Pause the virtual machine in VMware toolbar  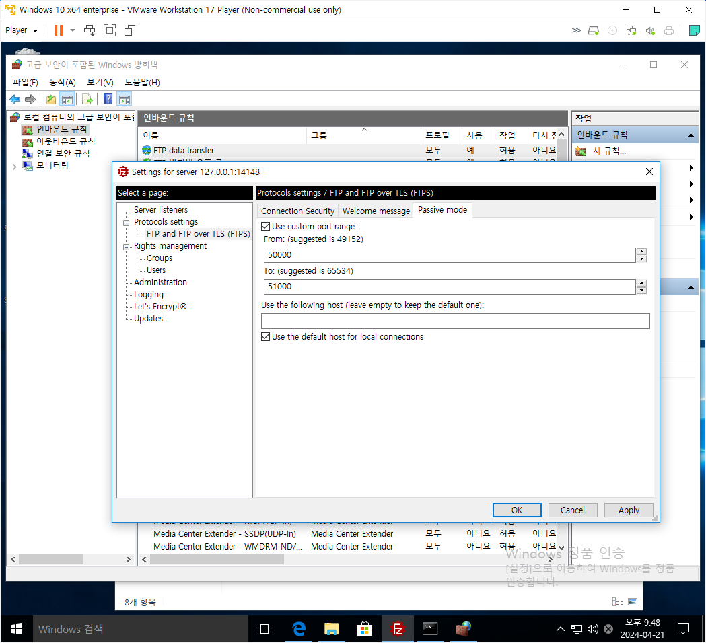coord(59,30)
